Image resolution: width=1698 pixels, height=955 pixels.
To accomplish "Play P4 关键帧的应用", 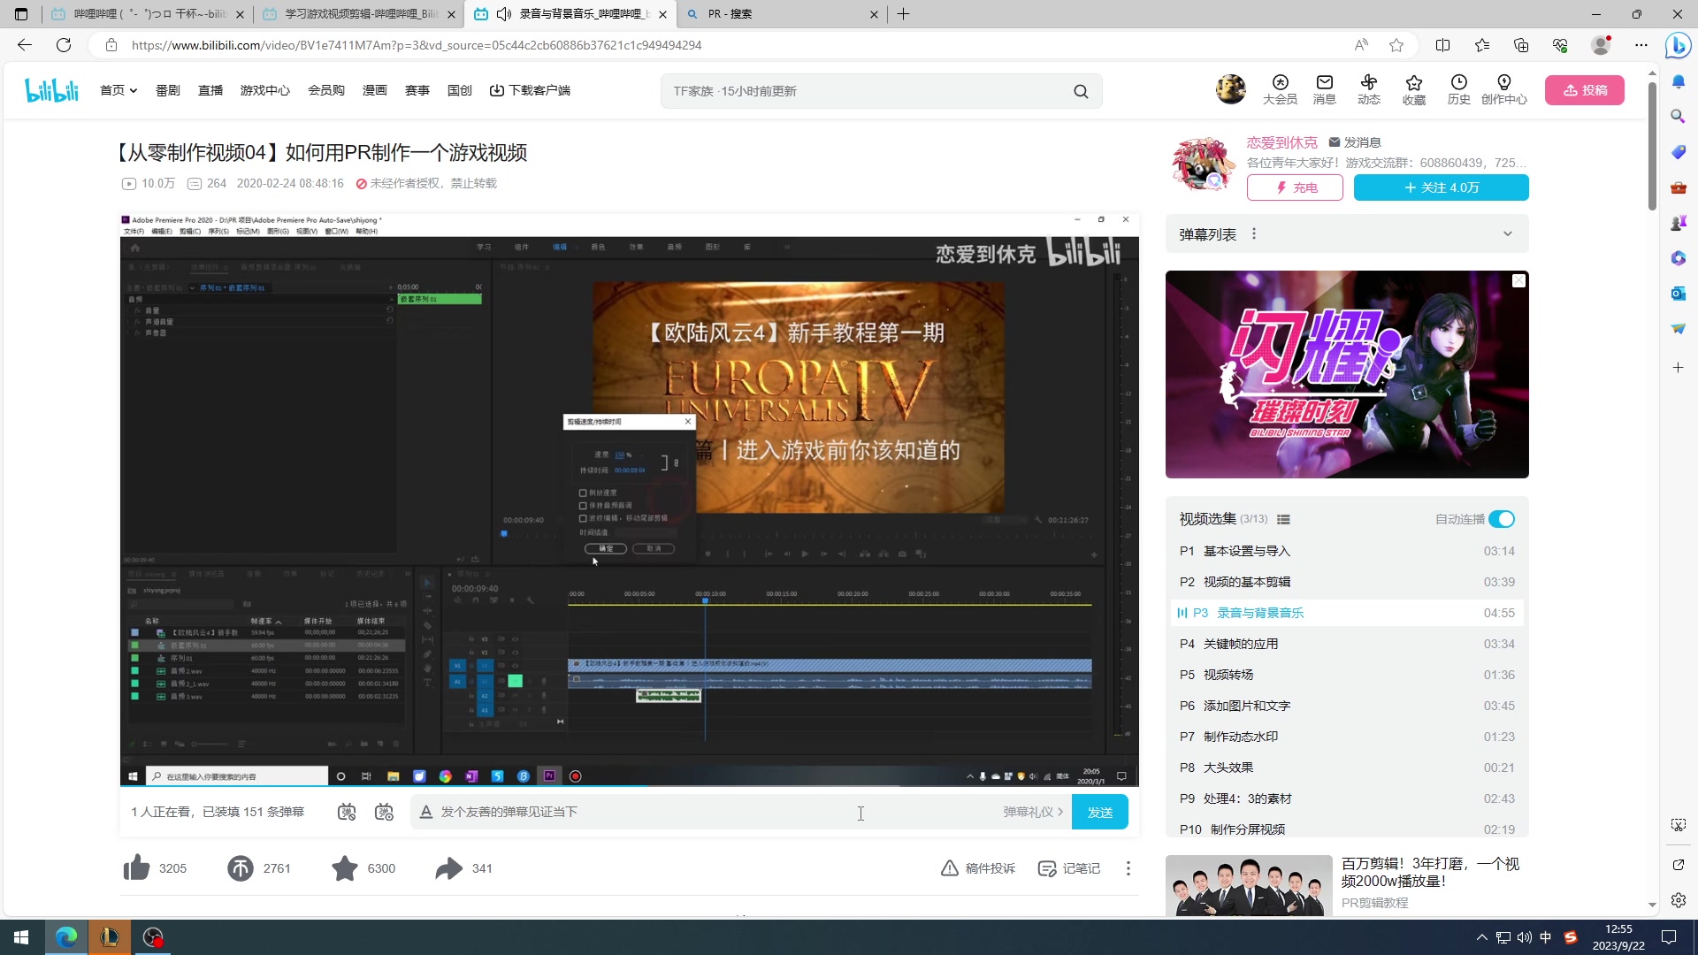I will [x=1347, y=644].
